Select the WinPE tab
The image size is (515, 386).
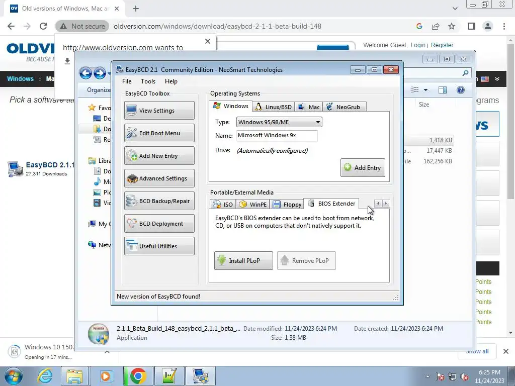click(x=252, y=205)
